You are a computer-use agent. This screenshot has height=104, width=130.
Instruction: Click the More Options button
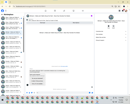[x=76, y=23]
